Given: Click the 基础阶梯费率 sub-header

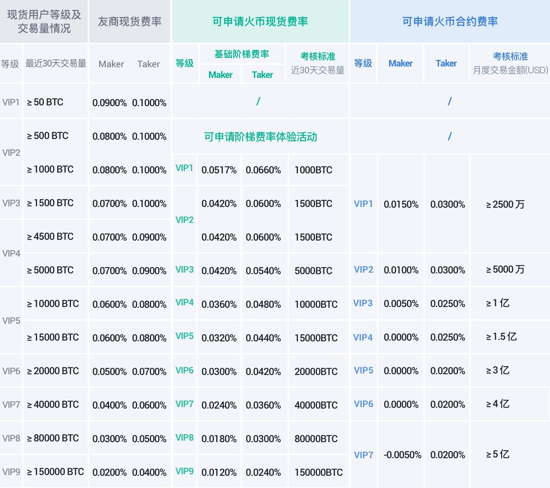Looking at the screenshot, I should tap(242, 54).
